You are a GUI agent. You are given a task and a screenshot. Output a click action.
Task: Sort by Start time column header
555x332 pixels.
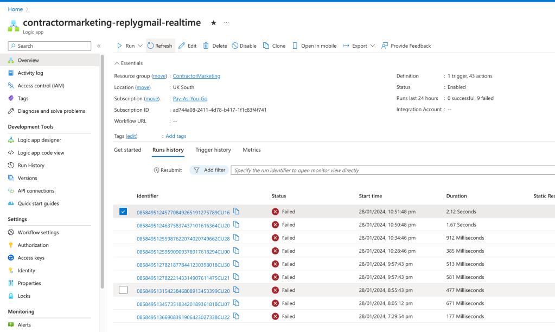(370, 196)
